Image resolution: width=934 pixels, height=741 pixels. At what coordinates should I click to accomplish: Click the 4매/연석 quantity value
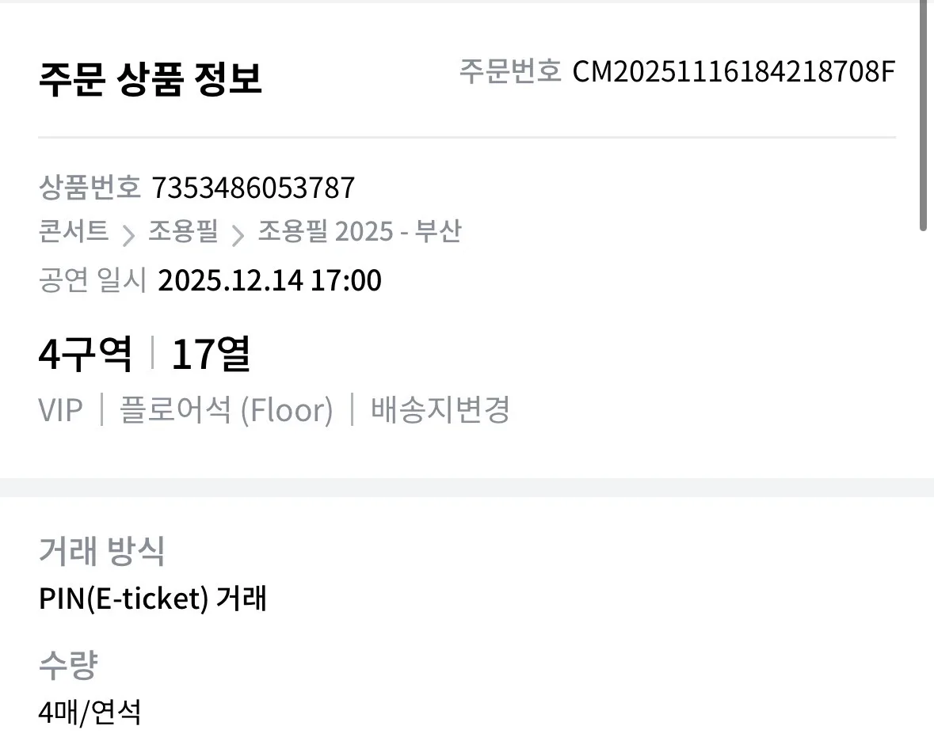click(90, 712)
